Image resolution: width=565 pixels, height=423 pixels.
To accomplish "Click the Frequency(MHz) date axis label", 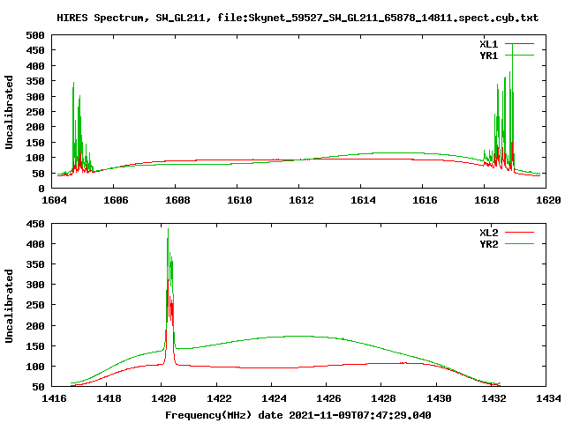I will tap(298, 415).
